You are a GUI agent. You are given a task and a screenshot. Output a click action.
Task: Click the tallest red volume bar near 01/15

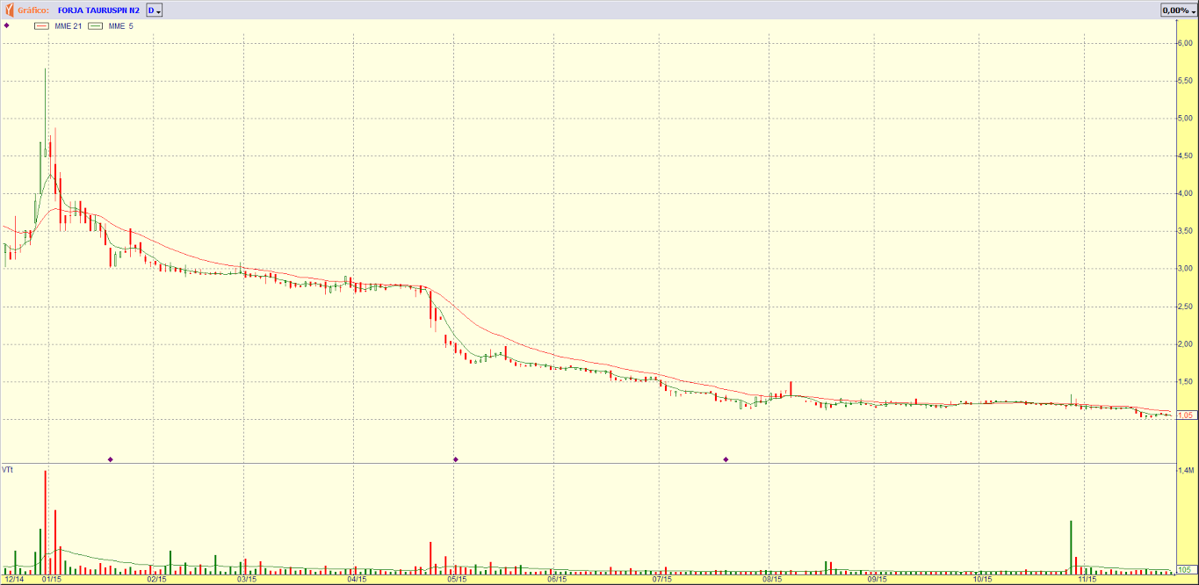click(46, 523)
